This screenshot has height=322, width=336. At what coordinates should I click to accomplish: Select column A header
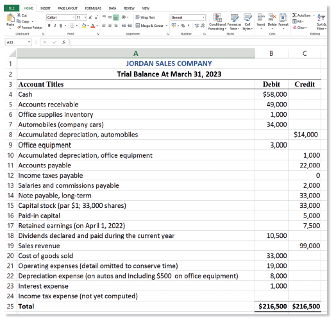point(136,53)
